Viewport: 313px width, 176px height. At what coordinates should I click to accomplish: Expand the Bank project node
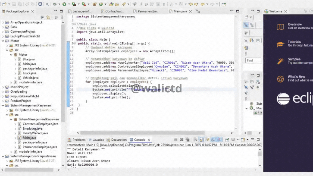3,27
